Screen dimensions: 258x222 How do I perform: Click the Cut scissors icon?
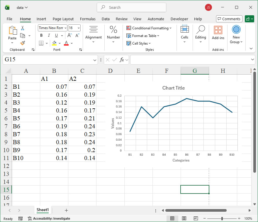(x=23, y=28)
